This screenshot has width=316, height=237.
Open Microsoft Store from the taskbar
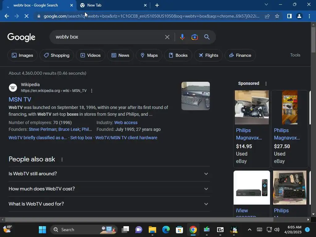pyautogui.click(x=179, y=230)
